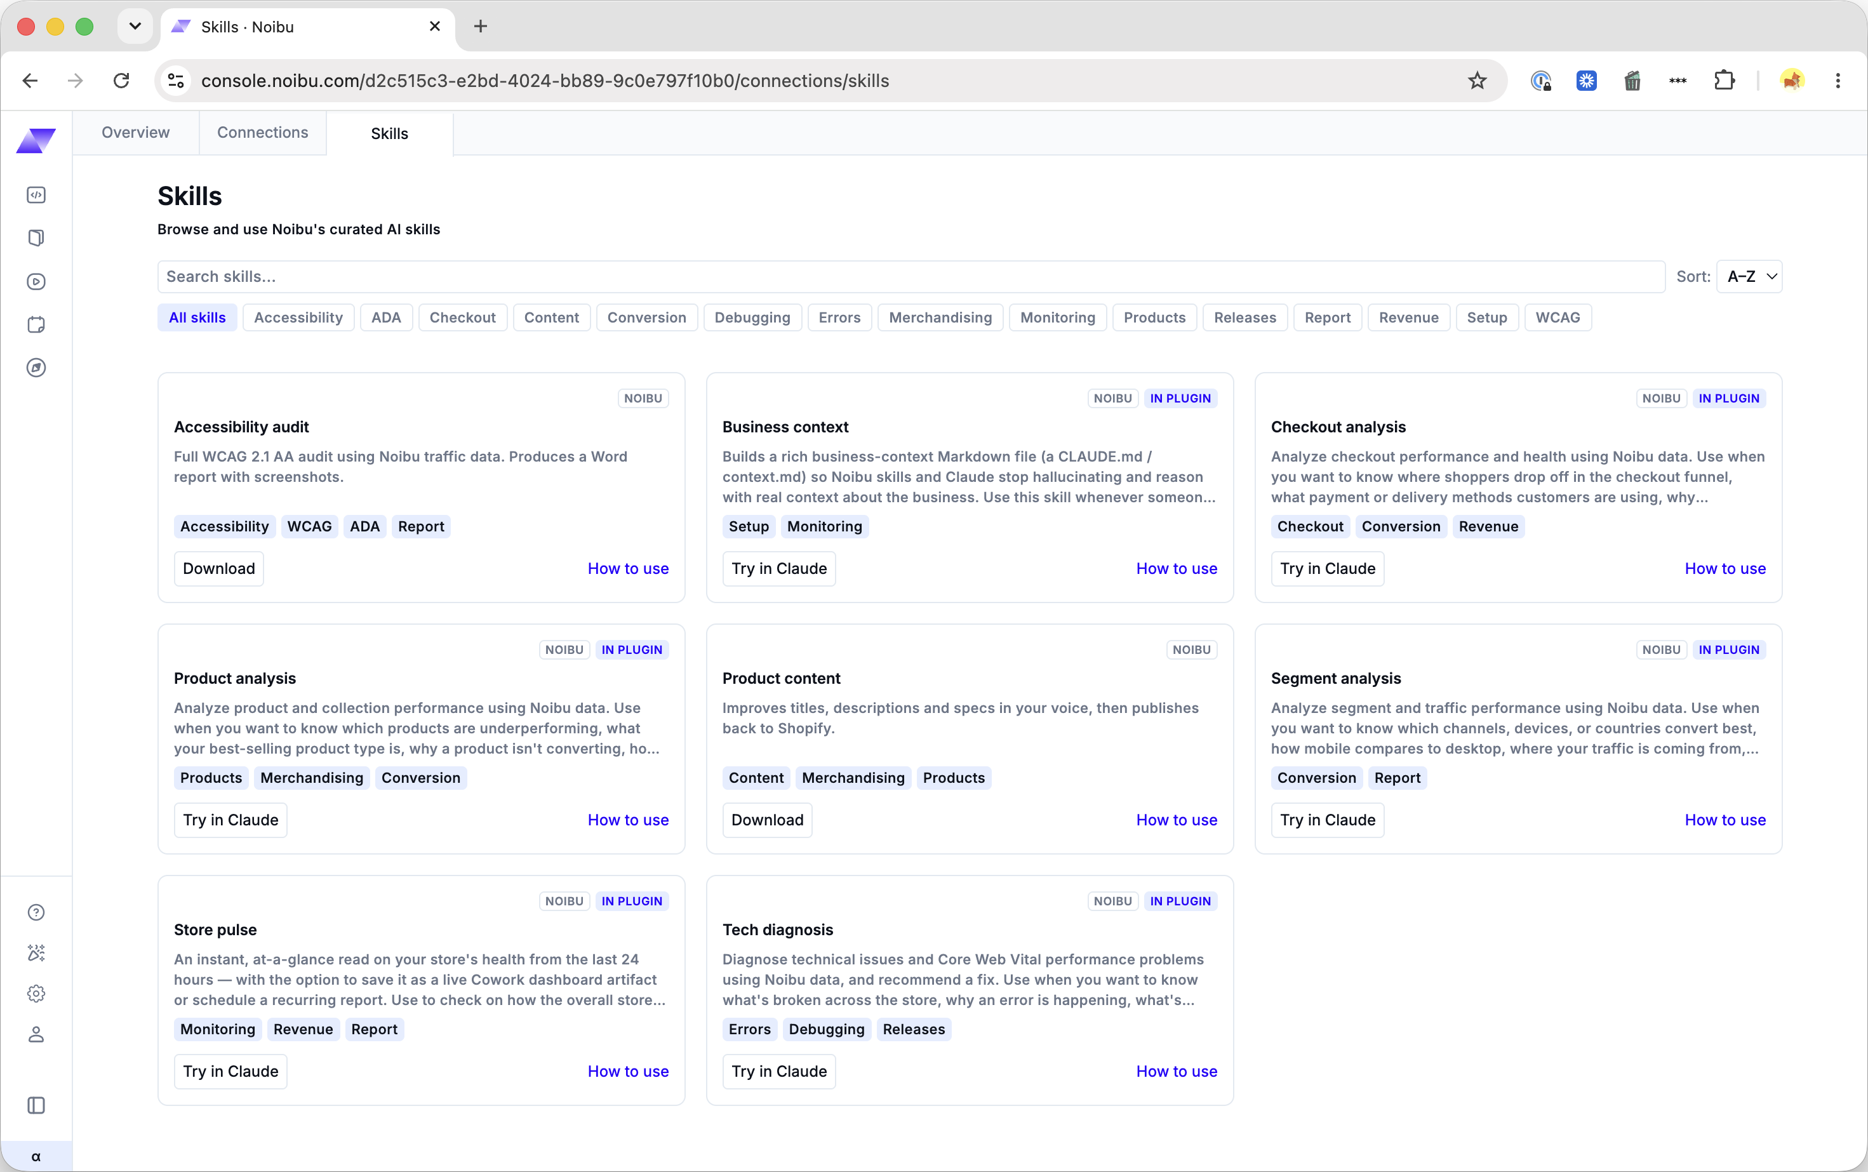View site information icon in address bar
The width and height of the screenshot is (1868, 1172).
click(176, 81)
